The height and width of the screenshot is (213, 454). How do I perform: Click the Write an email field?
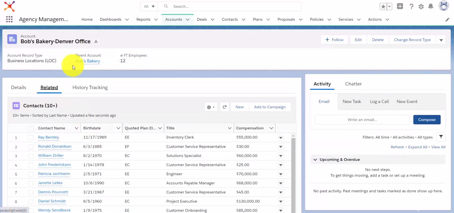click(x=362, y=120)
